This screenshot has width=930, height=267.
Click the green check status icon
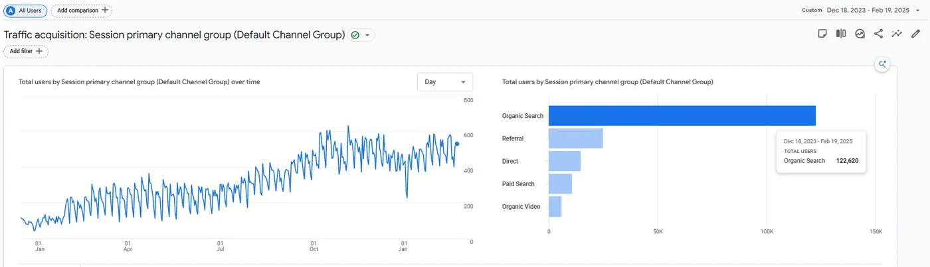click(x=355, y=35)
